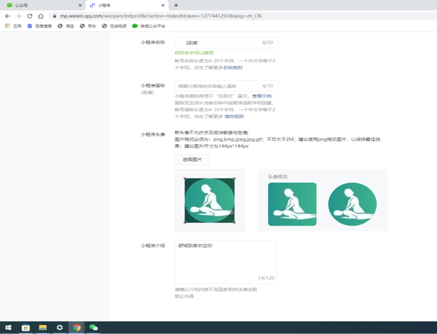Open the Windows Start menu
437x334 pixels.
(x=7, y=327)
